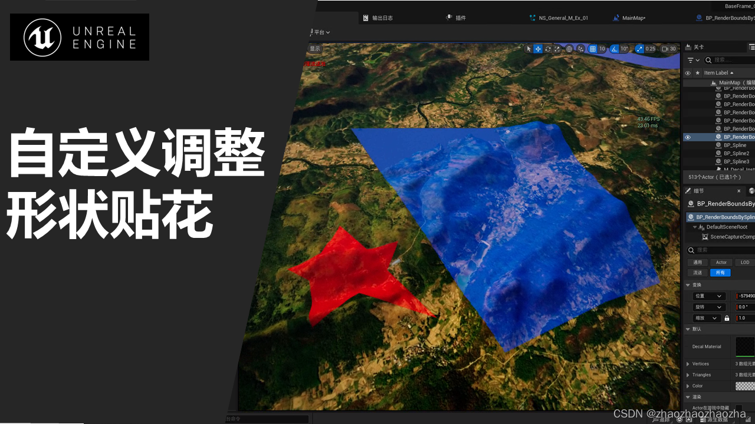Toggle the scale ratio lock icon
Image resolution: width=755 pixels, height=424 pixels.
(727, 318)
